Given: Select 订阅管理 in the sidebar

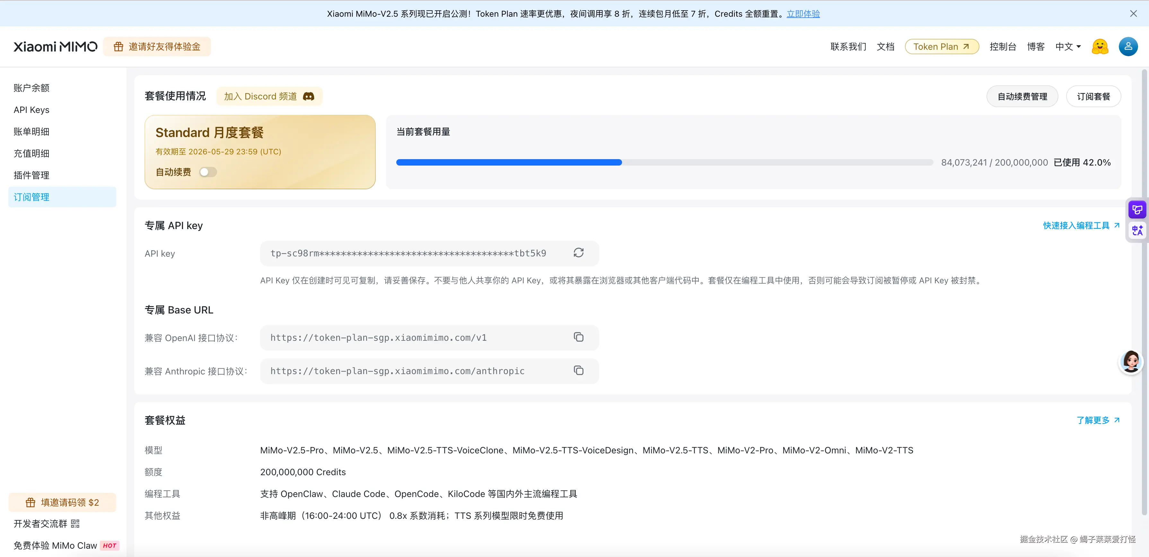Looking at the screenshot, I should click(x=62, y=197).
